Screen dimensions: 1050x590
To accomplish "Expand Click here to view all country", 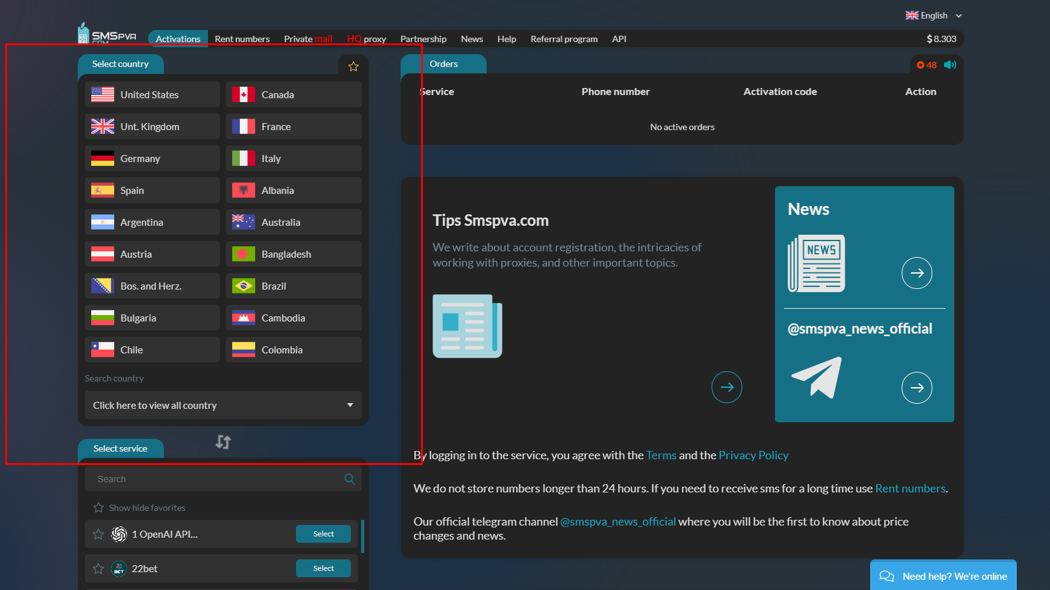I will tap(223, 406).
